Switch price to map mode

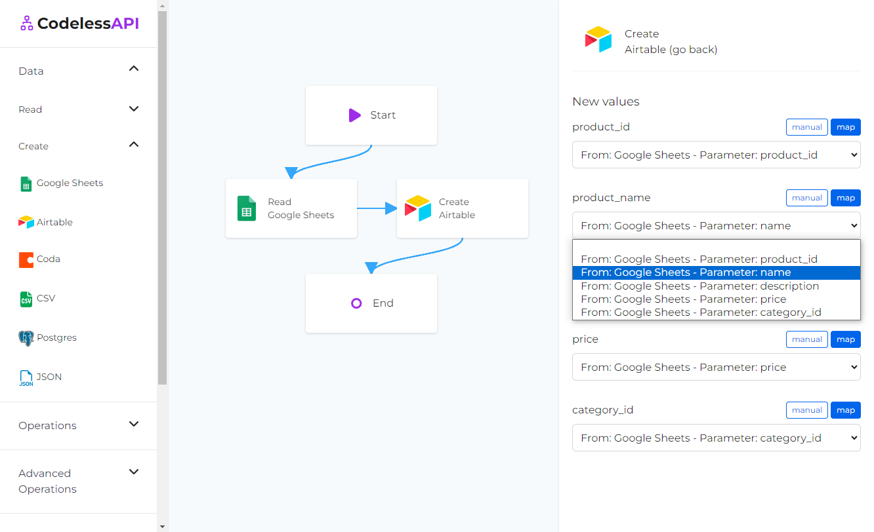pos(846,339)
